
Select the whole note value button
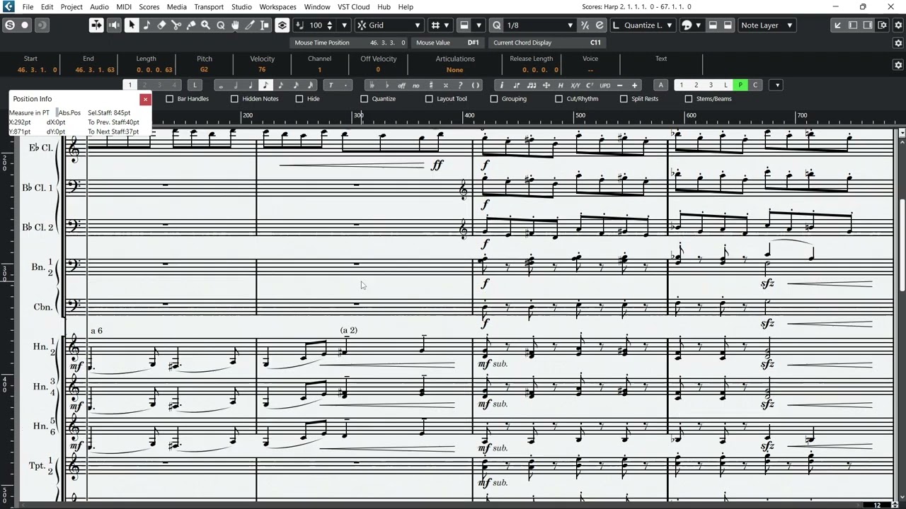[x=221, y=85]
